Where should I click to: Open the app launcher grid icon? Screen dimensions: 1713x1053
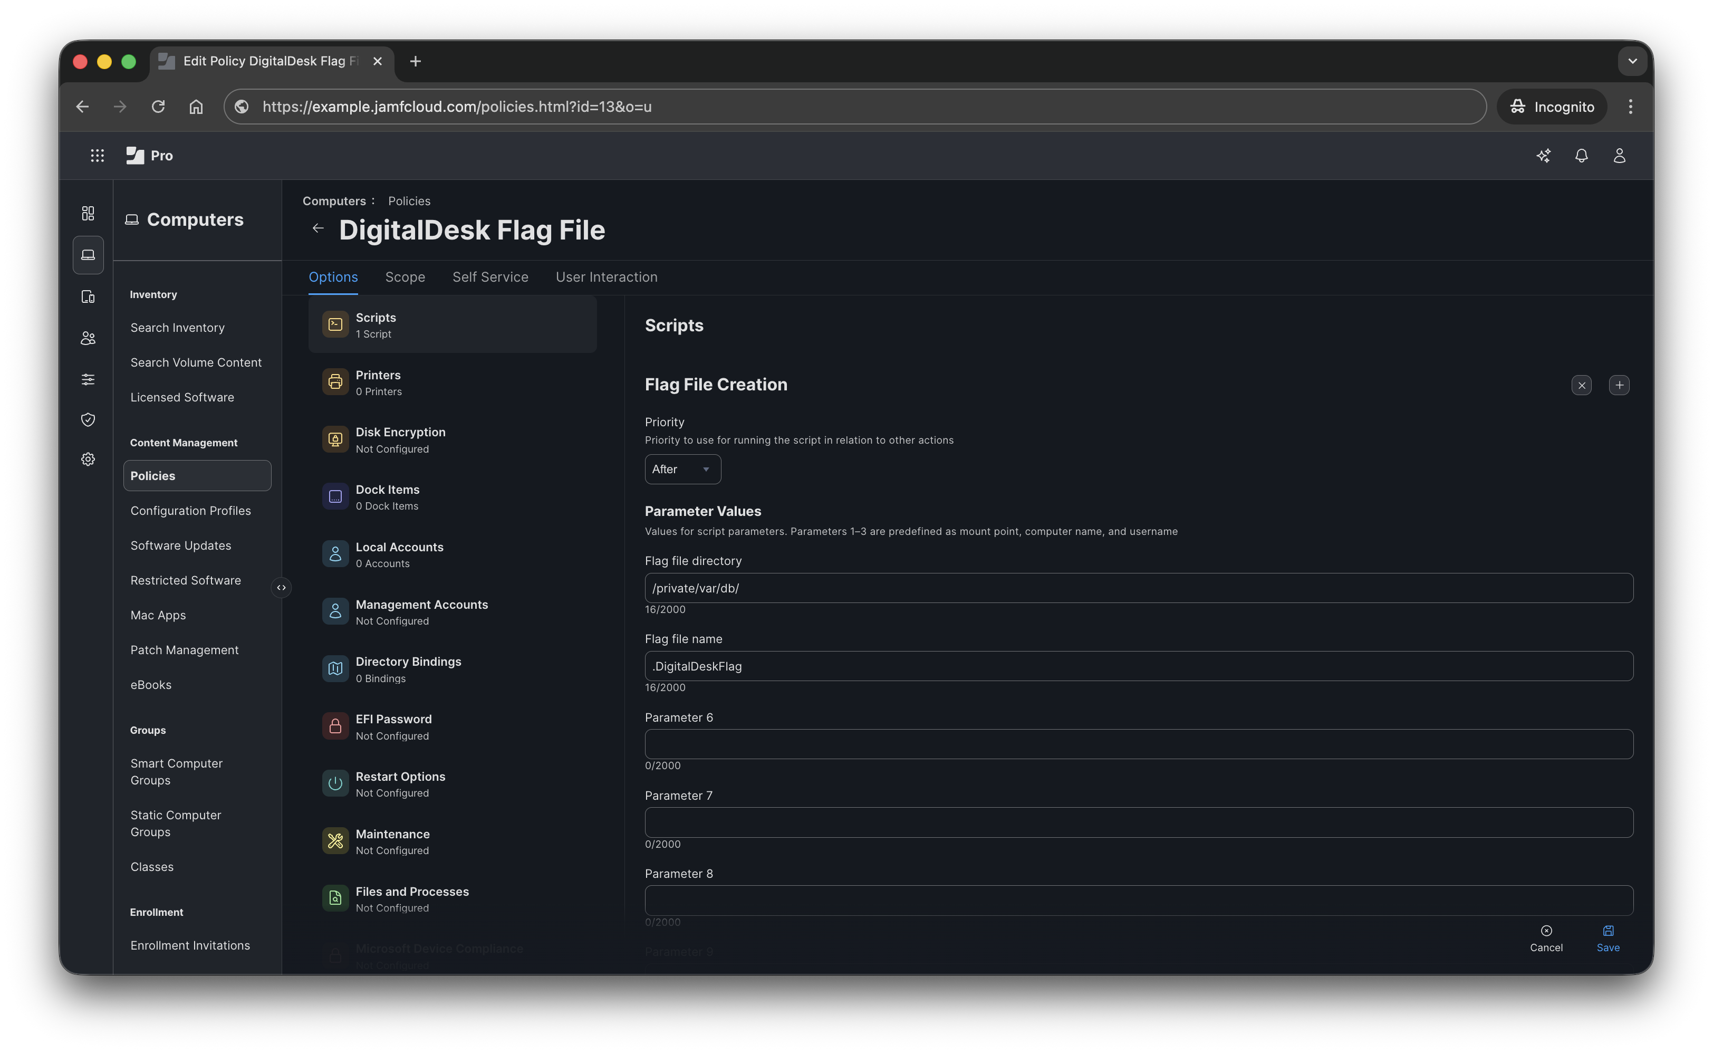pos(98,155)
